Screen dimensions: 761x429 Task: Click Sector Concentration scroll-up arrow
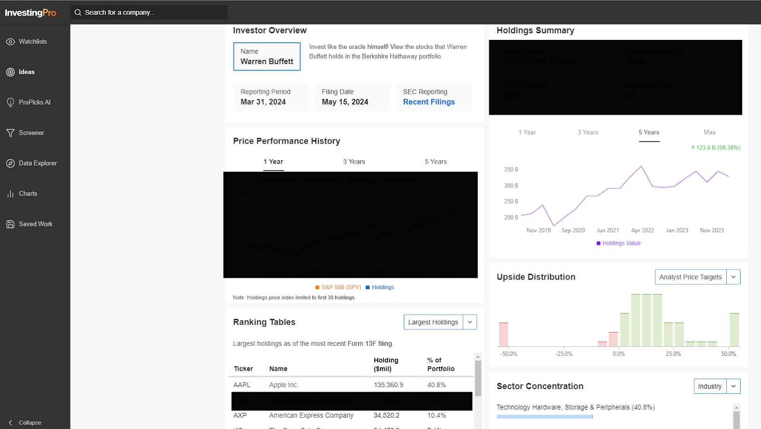point(736,408)
